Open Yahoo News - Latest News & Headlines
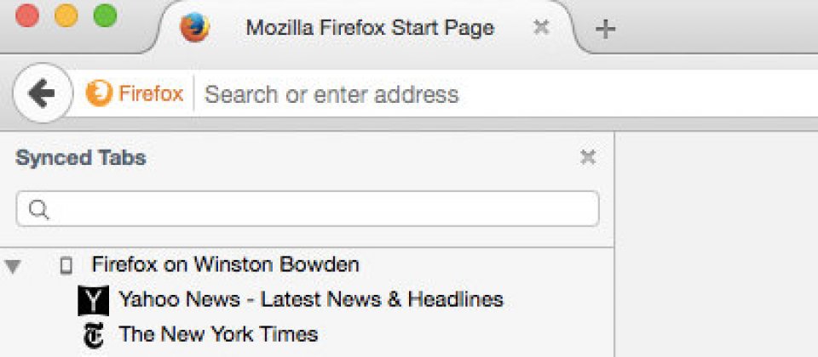The height and width of the screenshot is (357, 818). point(311,299)
